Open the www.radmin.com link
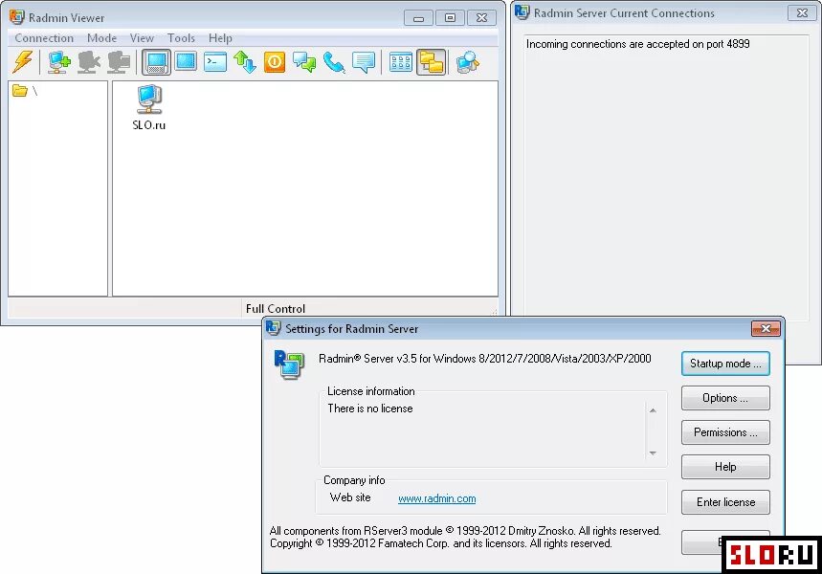This screenshot has width=822, height=574. coord(436,498)
